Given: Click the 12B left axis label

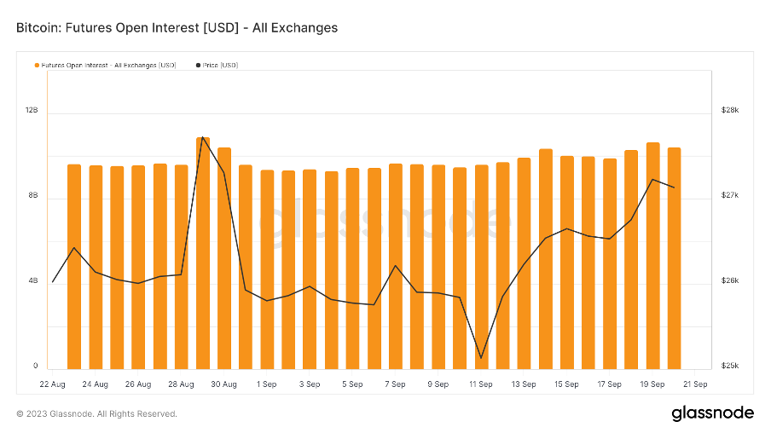Looking at the screenshot, I should pyautogui.click(x=32, y=111).
